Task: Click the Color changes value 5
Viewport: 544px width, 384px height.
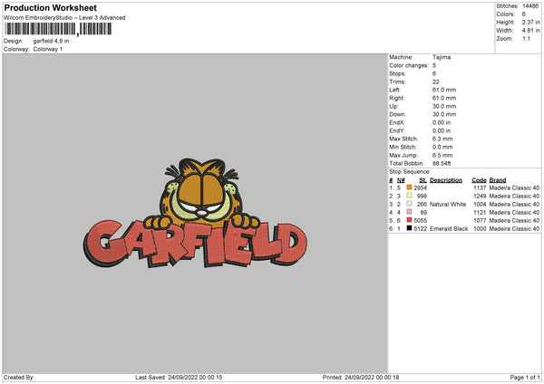Action: click(x=434, y=65)
